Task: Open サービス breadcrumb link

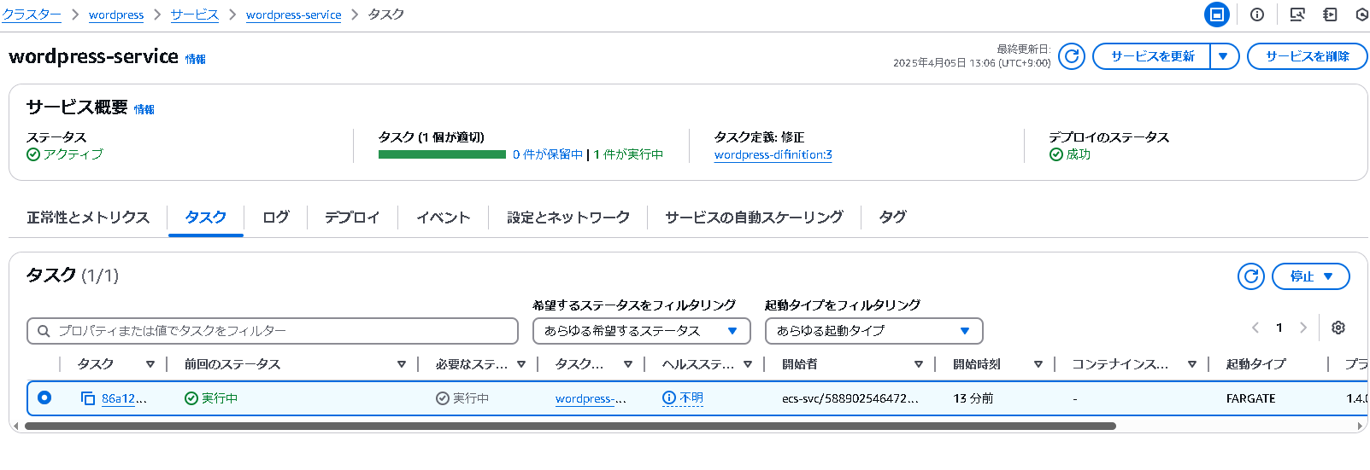Action: click(195, 15)
